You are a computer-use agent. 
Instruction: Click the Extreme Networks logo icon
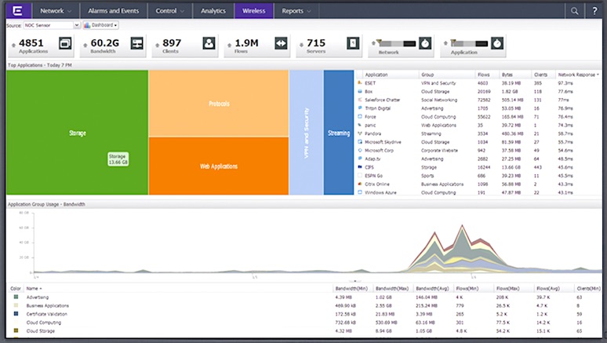click(x=18, y=11)
